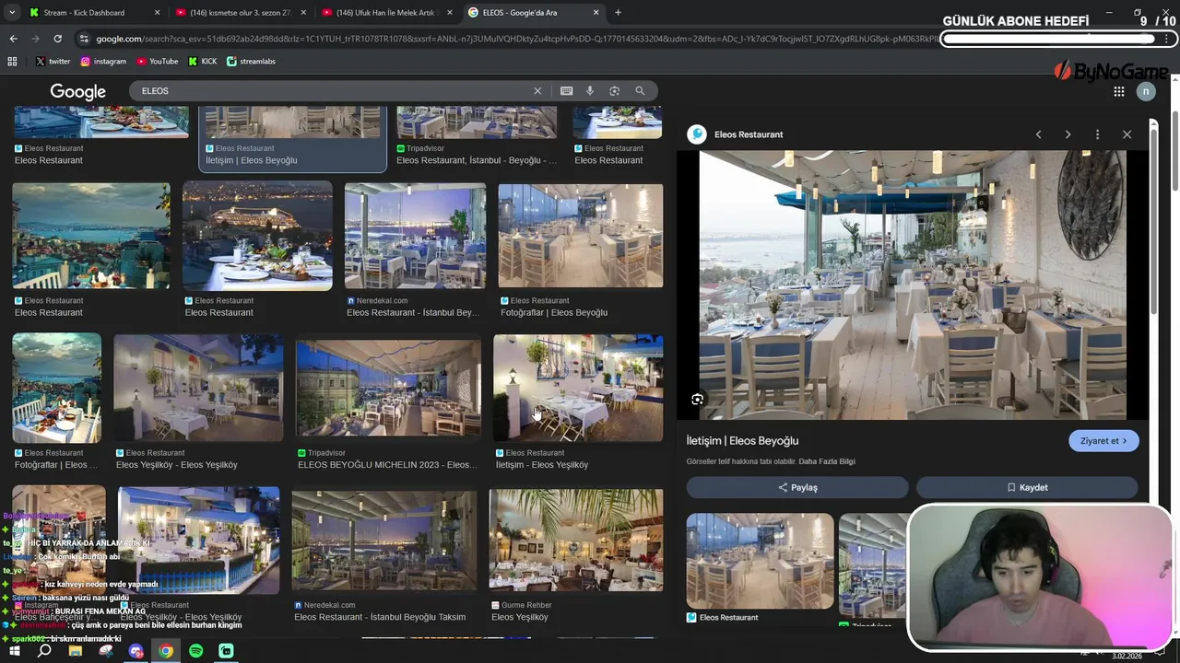Open Daha Fazla Bilgi link

(827, 461)
